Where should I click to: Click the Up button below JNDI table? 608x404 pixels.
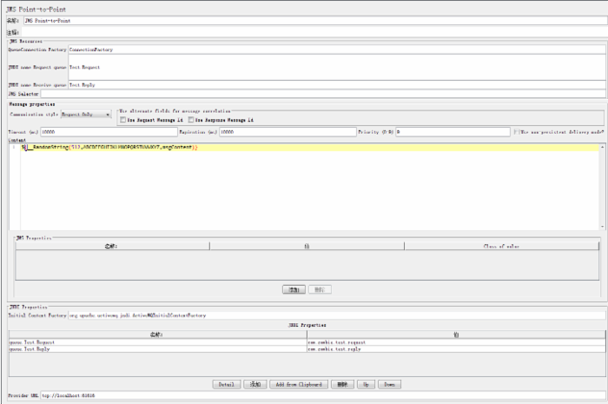pos(367,383)
